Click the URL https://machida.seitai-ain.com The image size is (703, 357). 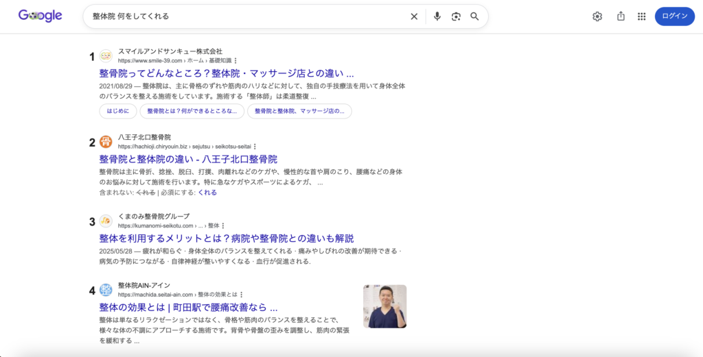(156, 295)
